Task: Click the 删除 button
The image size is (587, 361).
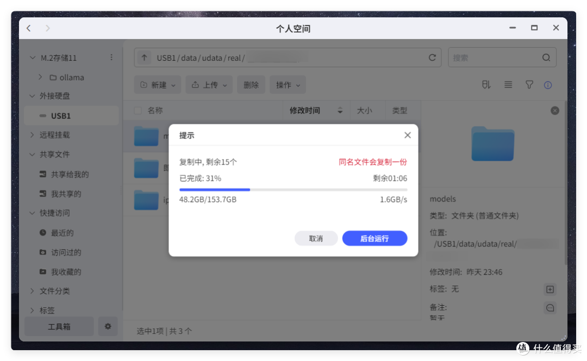Action: point(251,85)
